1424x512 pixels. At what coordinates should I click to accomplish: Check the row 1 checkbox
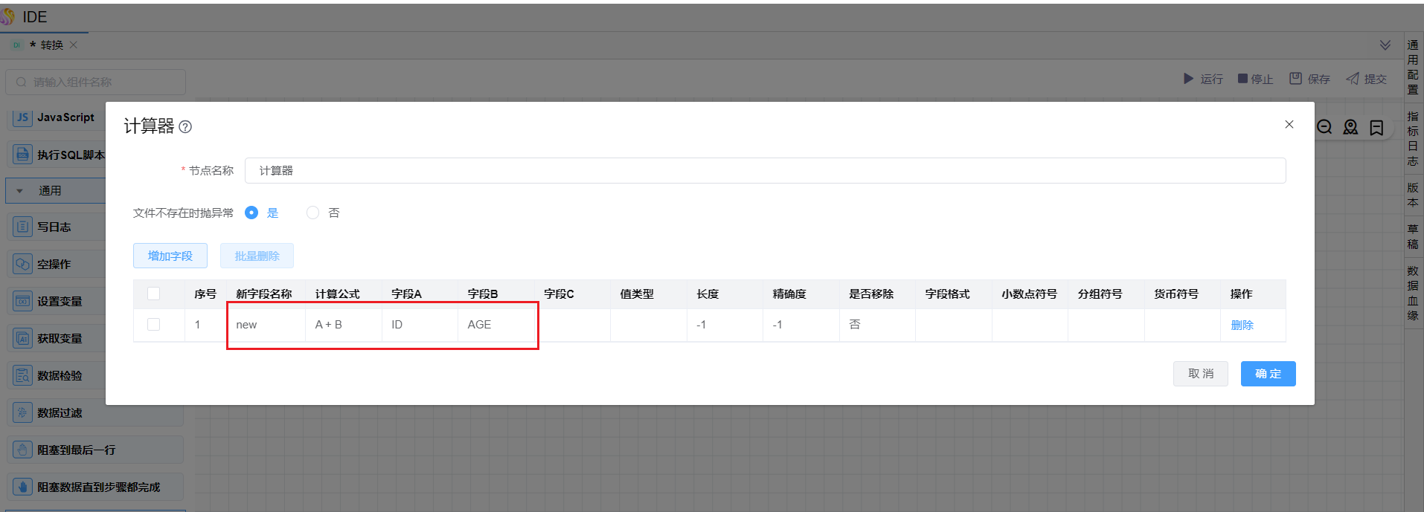pyautogui.click(x=154, y=325)
